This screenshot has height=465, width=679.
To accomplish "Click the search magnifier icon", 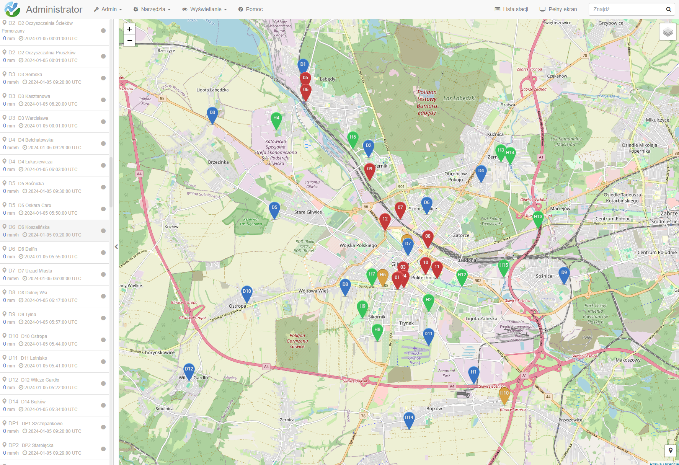I will click(668, 10).
